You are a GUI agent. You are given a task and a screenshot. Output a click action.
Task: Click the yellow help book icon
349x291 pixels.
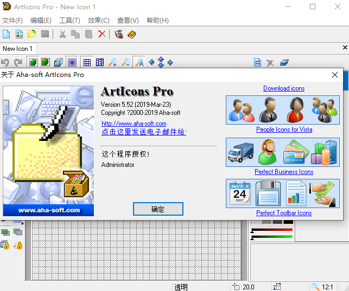tap(132, 34)
